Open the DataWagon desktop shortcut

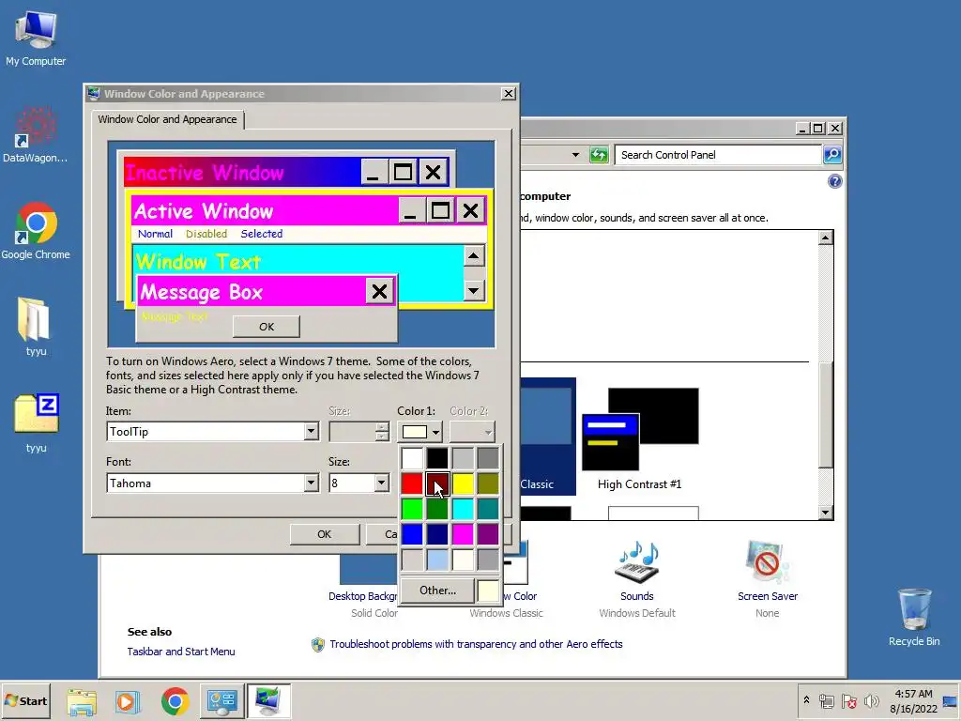point(35,135)
